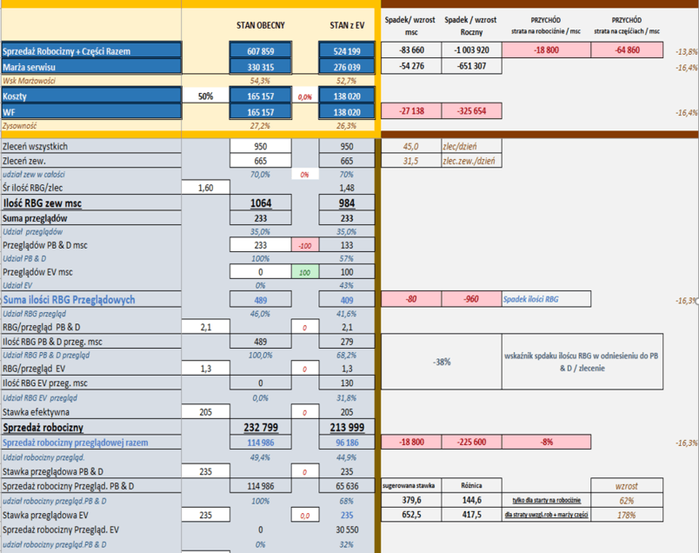The width and height of the screenshot is (699, 553).
Task: Select the green 100 adjustment cell
Action: [305, 273]
